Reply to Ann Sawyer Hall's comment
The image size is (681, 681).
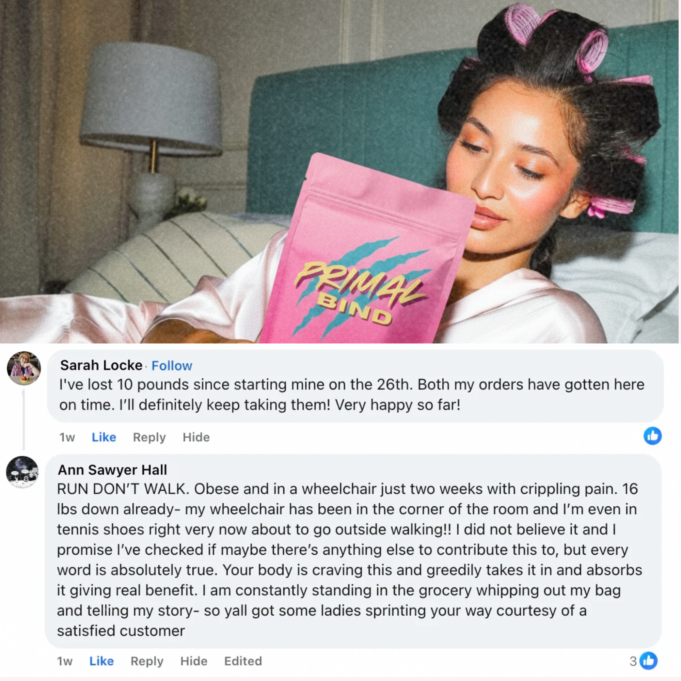[147, 661]
